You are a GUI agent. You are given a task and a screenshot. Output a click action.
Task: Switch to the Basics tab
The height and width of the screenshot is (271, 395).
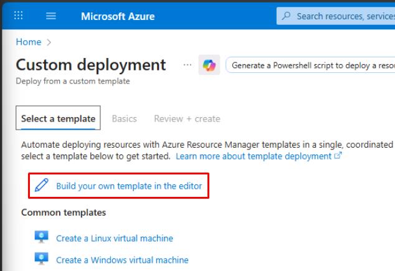[x=124, y=118]
